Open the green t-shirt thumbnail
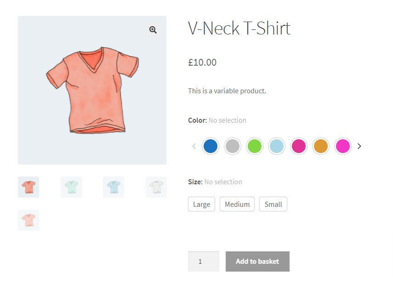393x284 pixels. (71, 187)
